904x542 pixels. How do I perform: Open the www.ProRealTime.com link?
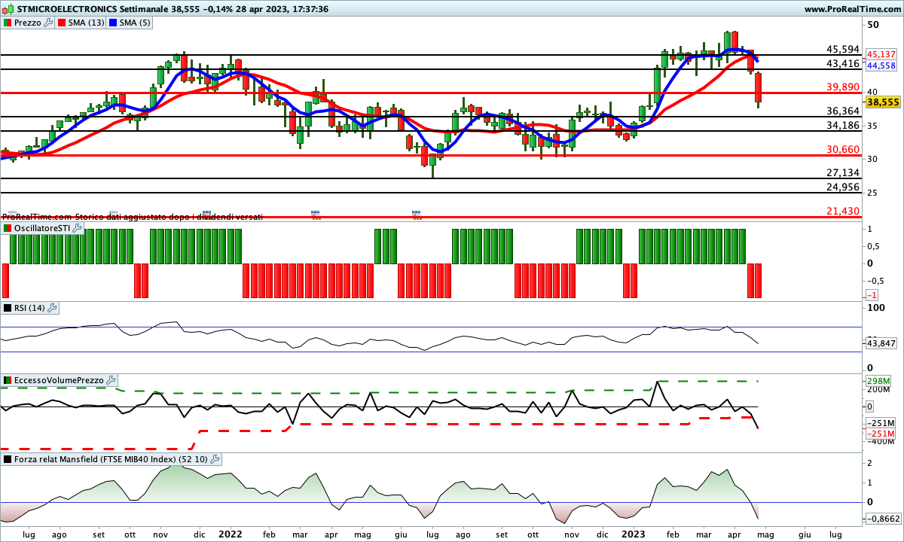tap(852, 9)
